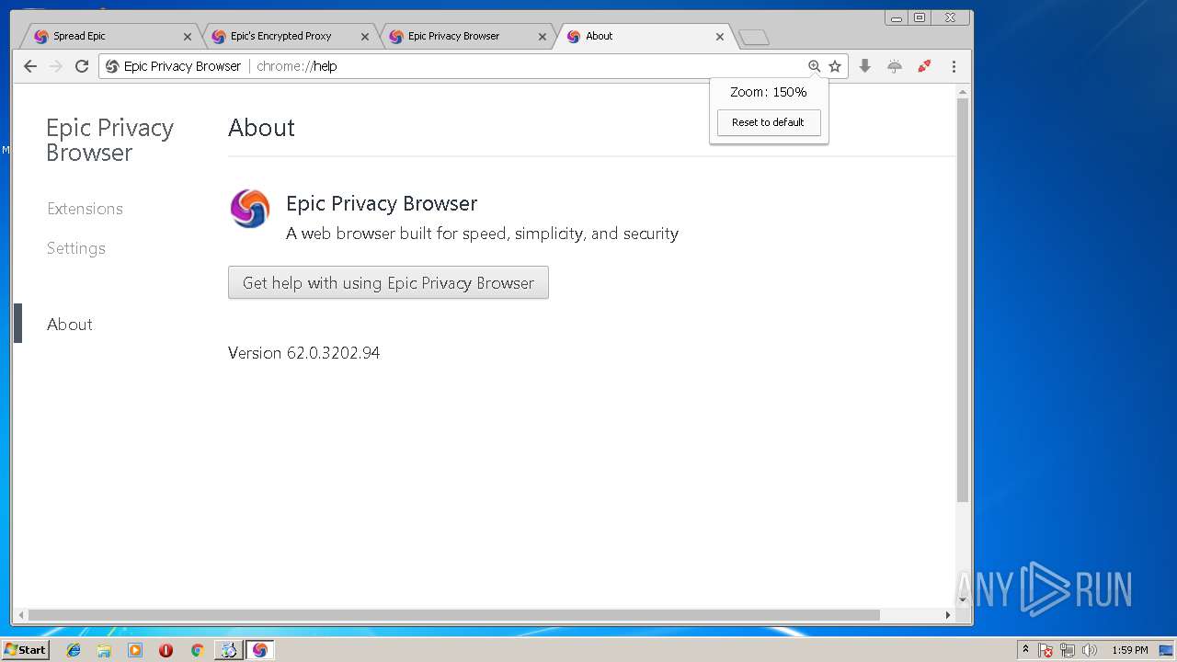
Task: Select About in the sidebar
Action: 70,325
